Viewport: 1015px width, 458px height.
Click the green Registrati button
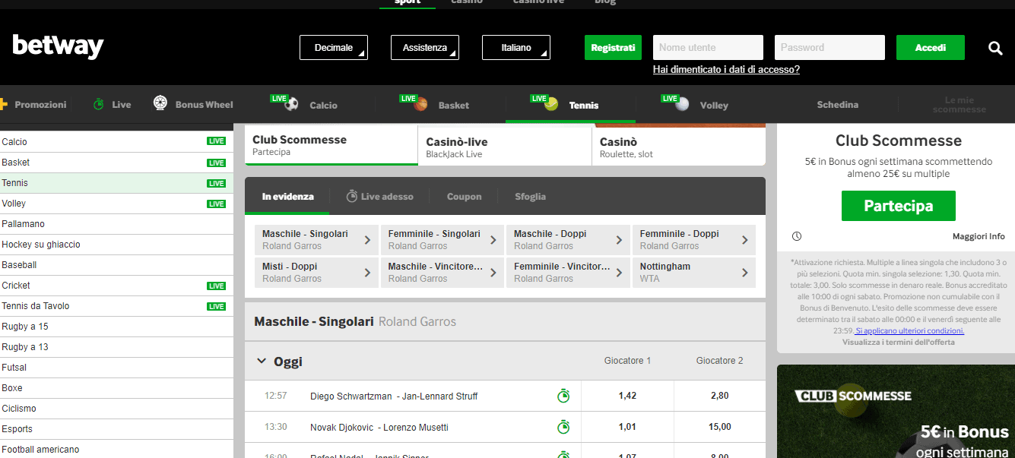tap(613, 47)
